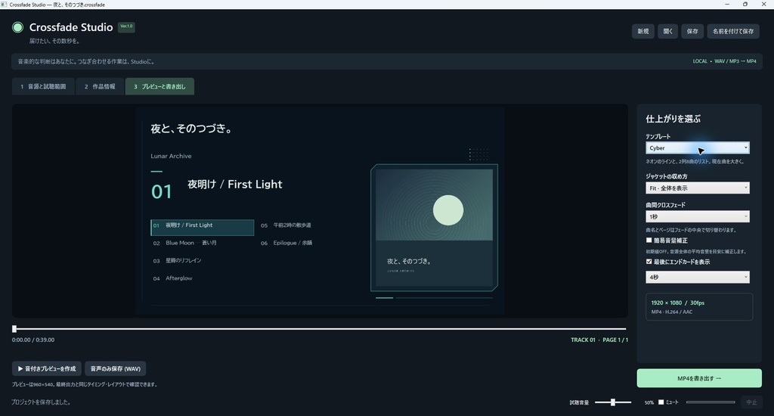Click the app icon in the title bar

pos(4,5)
